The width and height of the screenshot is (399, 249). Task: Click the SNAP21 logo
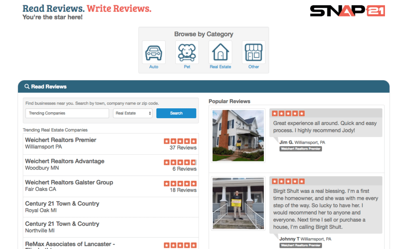[347, 11]
